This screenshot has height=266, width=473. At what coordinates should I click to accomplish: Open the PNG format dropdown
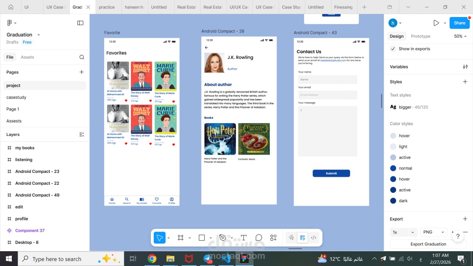point(434,232)
